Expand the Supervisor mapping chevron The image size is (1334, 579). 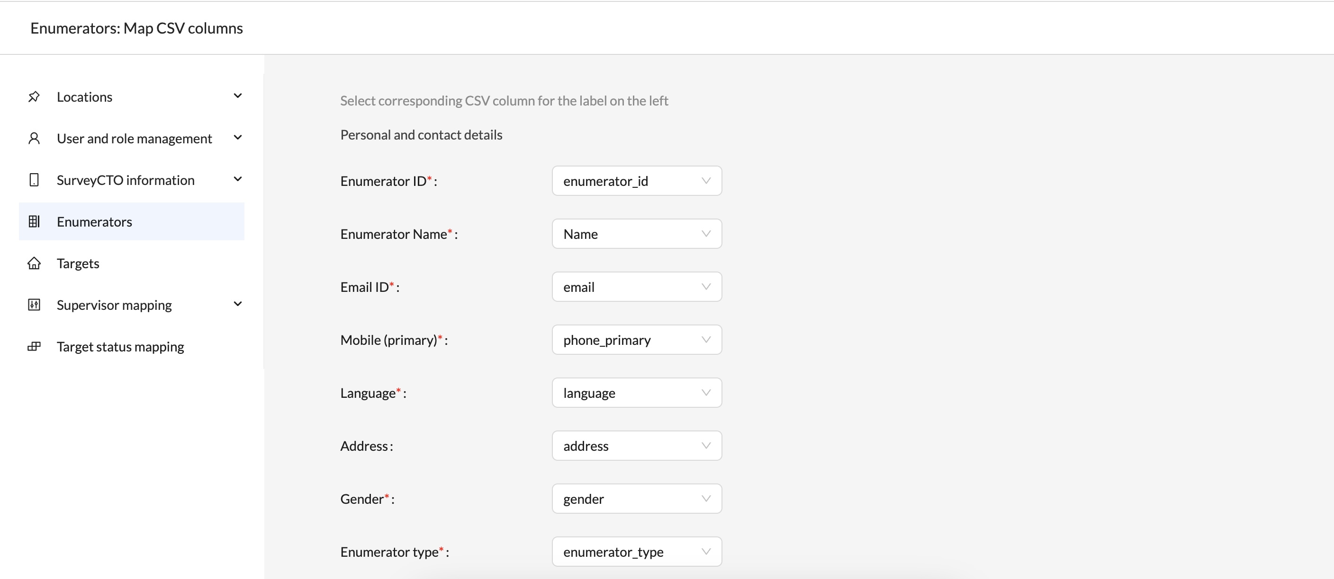click(x=238, y=304)
